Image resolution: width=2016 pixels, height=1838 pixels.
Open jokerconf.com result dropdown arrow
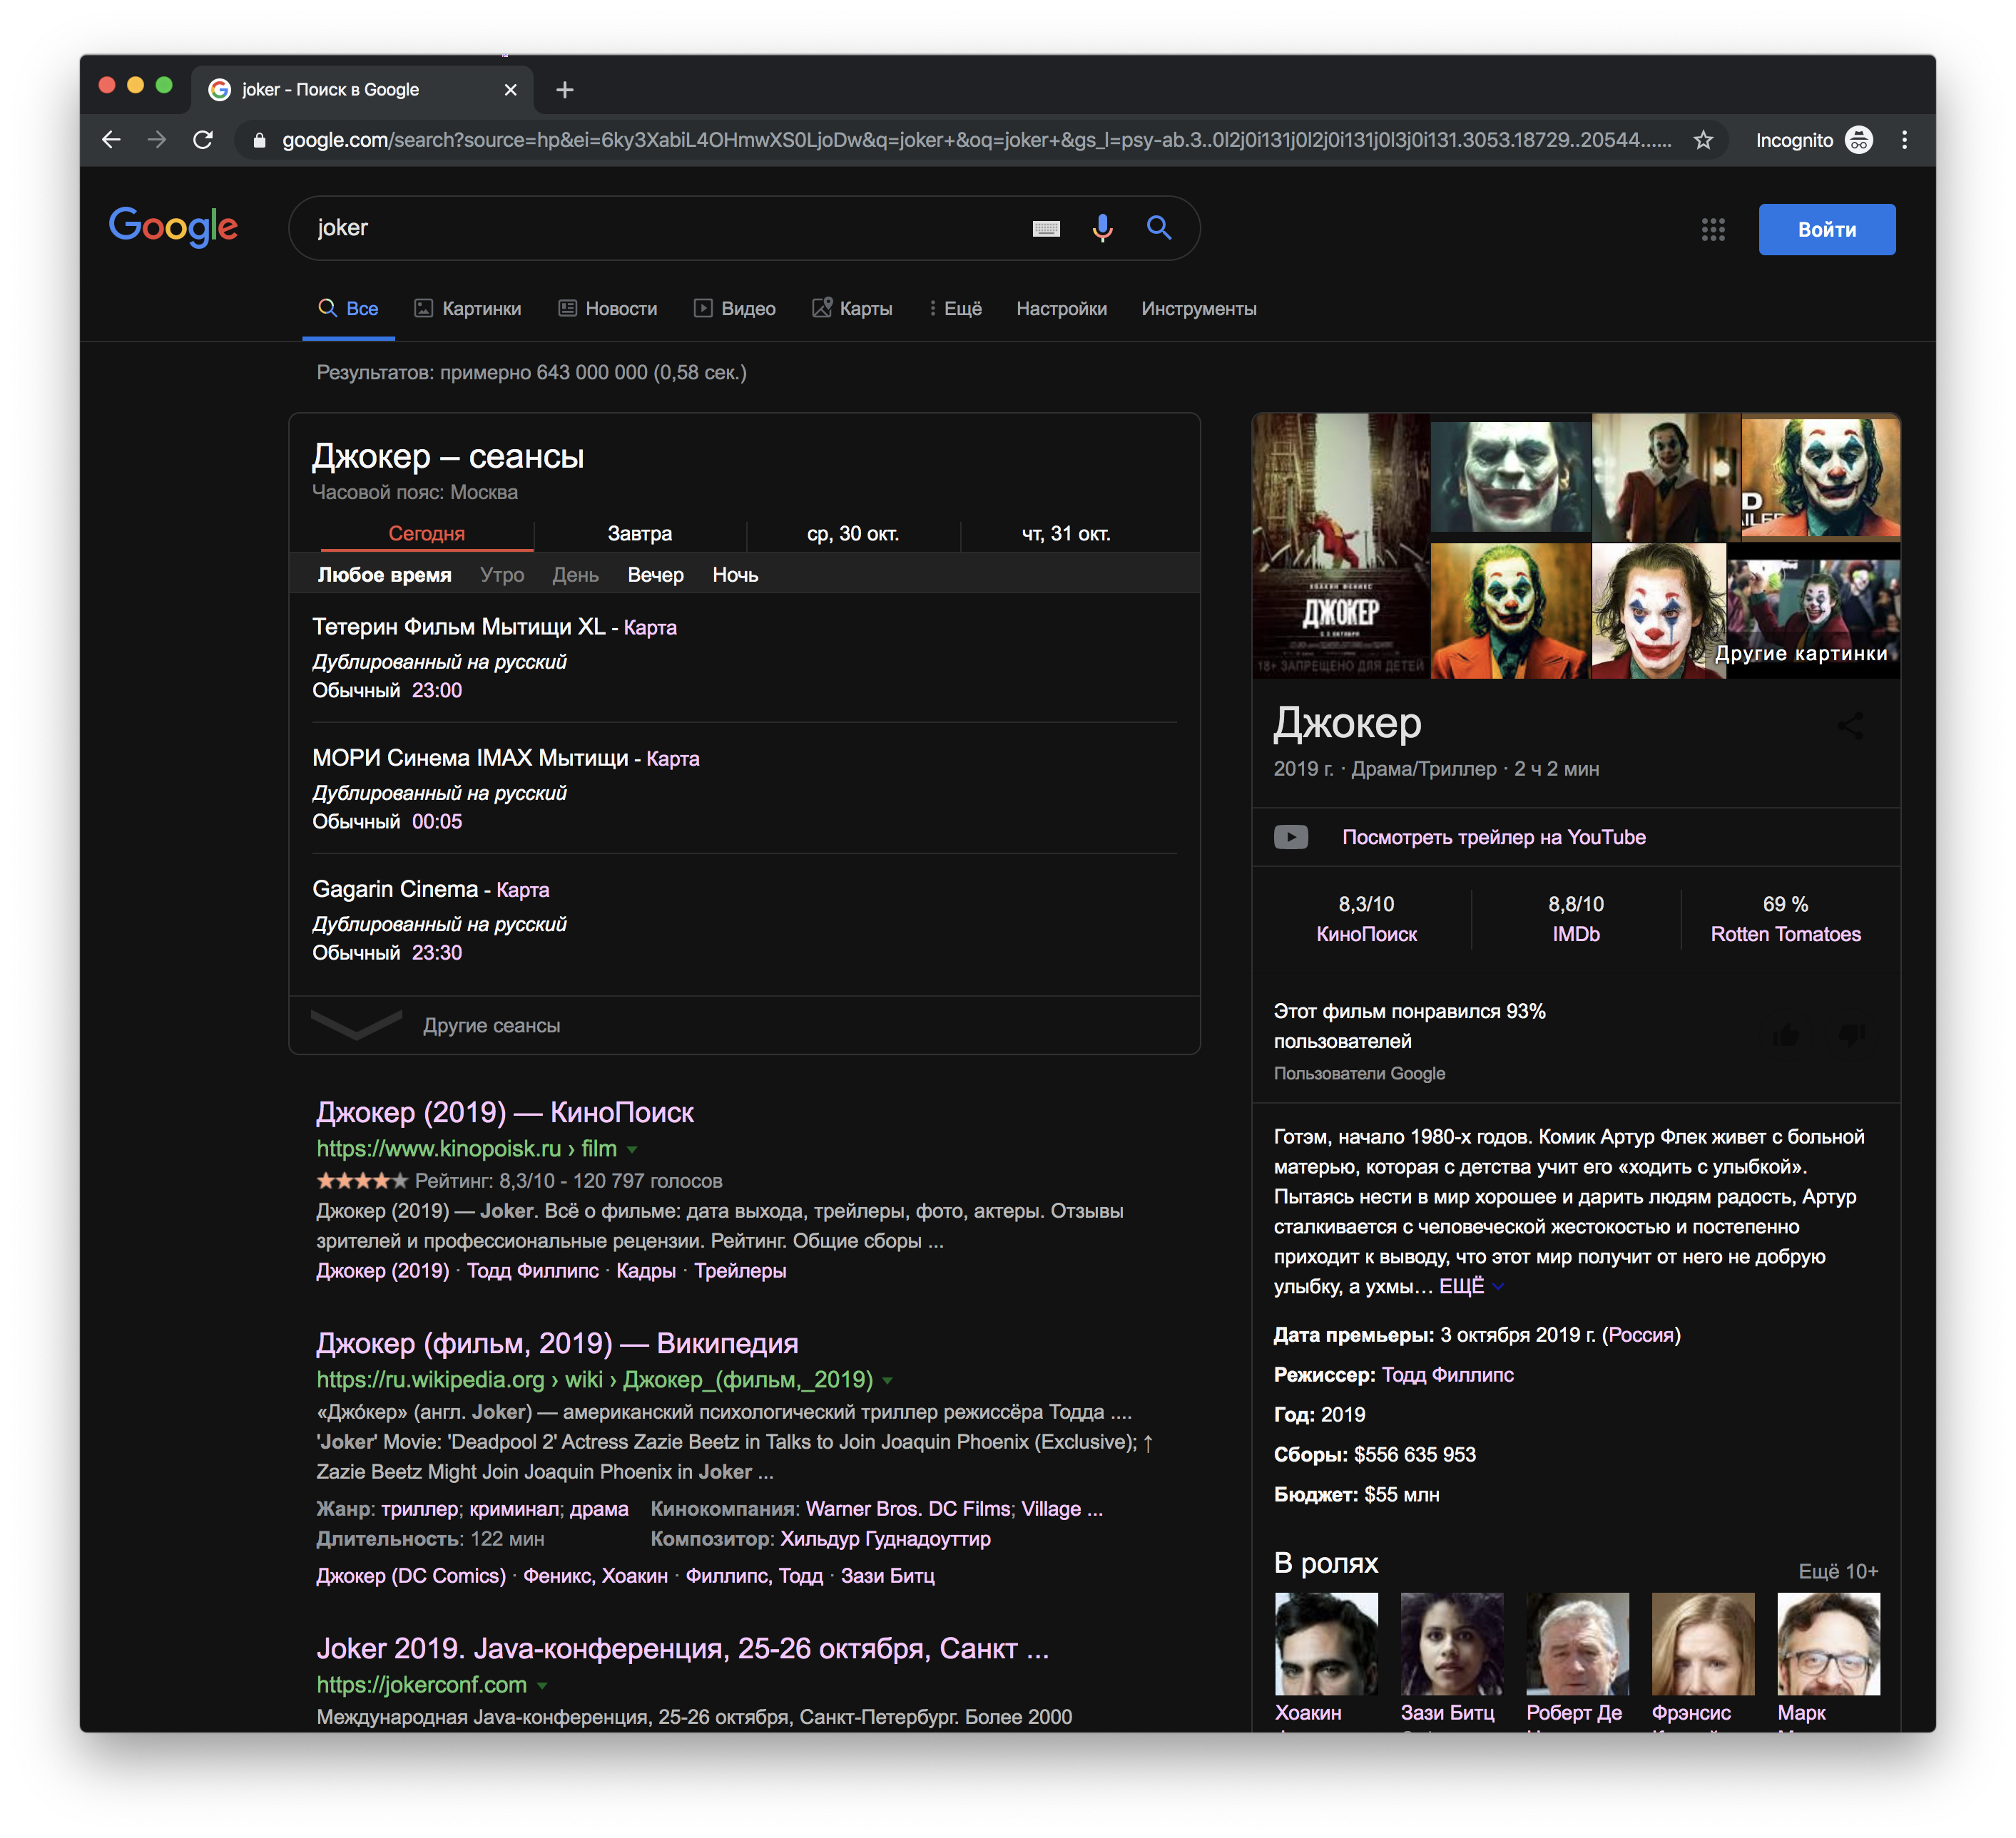tap(542, 1686)
